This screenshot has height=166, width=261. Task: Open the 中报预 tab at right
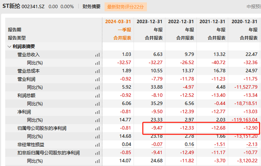(254, 7)
